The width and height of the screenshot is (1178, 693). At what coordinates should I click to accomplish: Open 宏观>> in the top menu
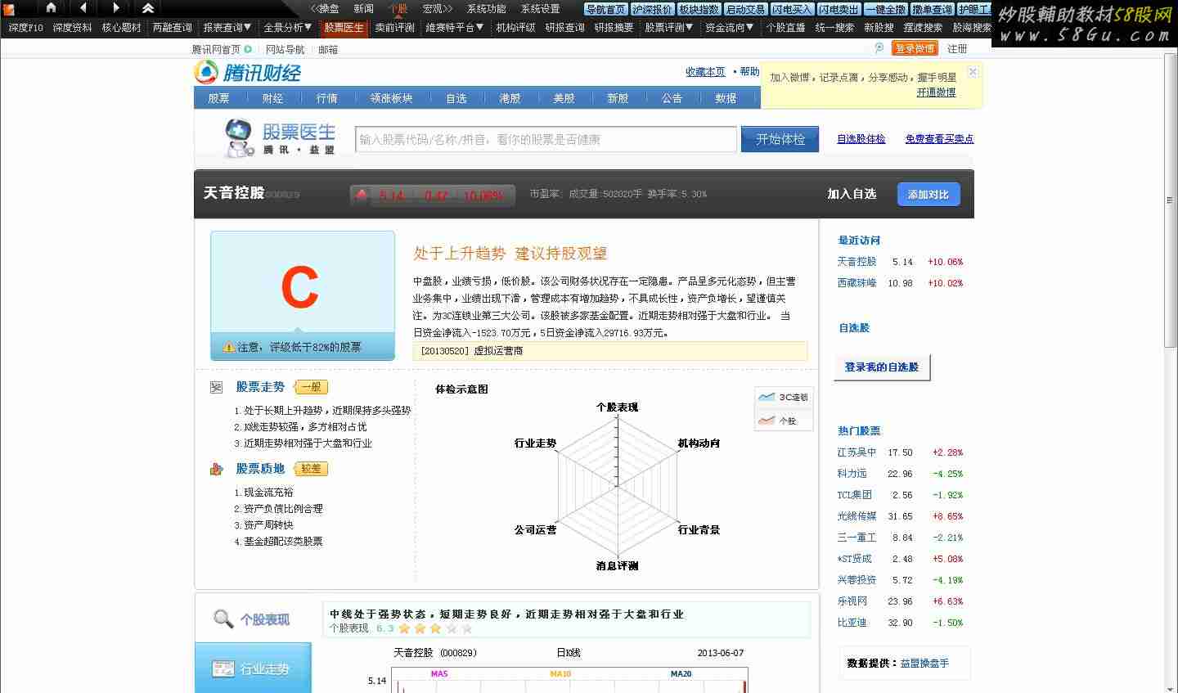click(x=438, y=8)
